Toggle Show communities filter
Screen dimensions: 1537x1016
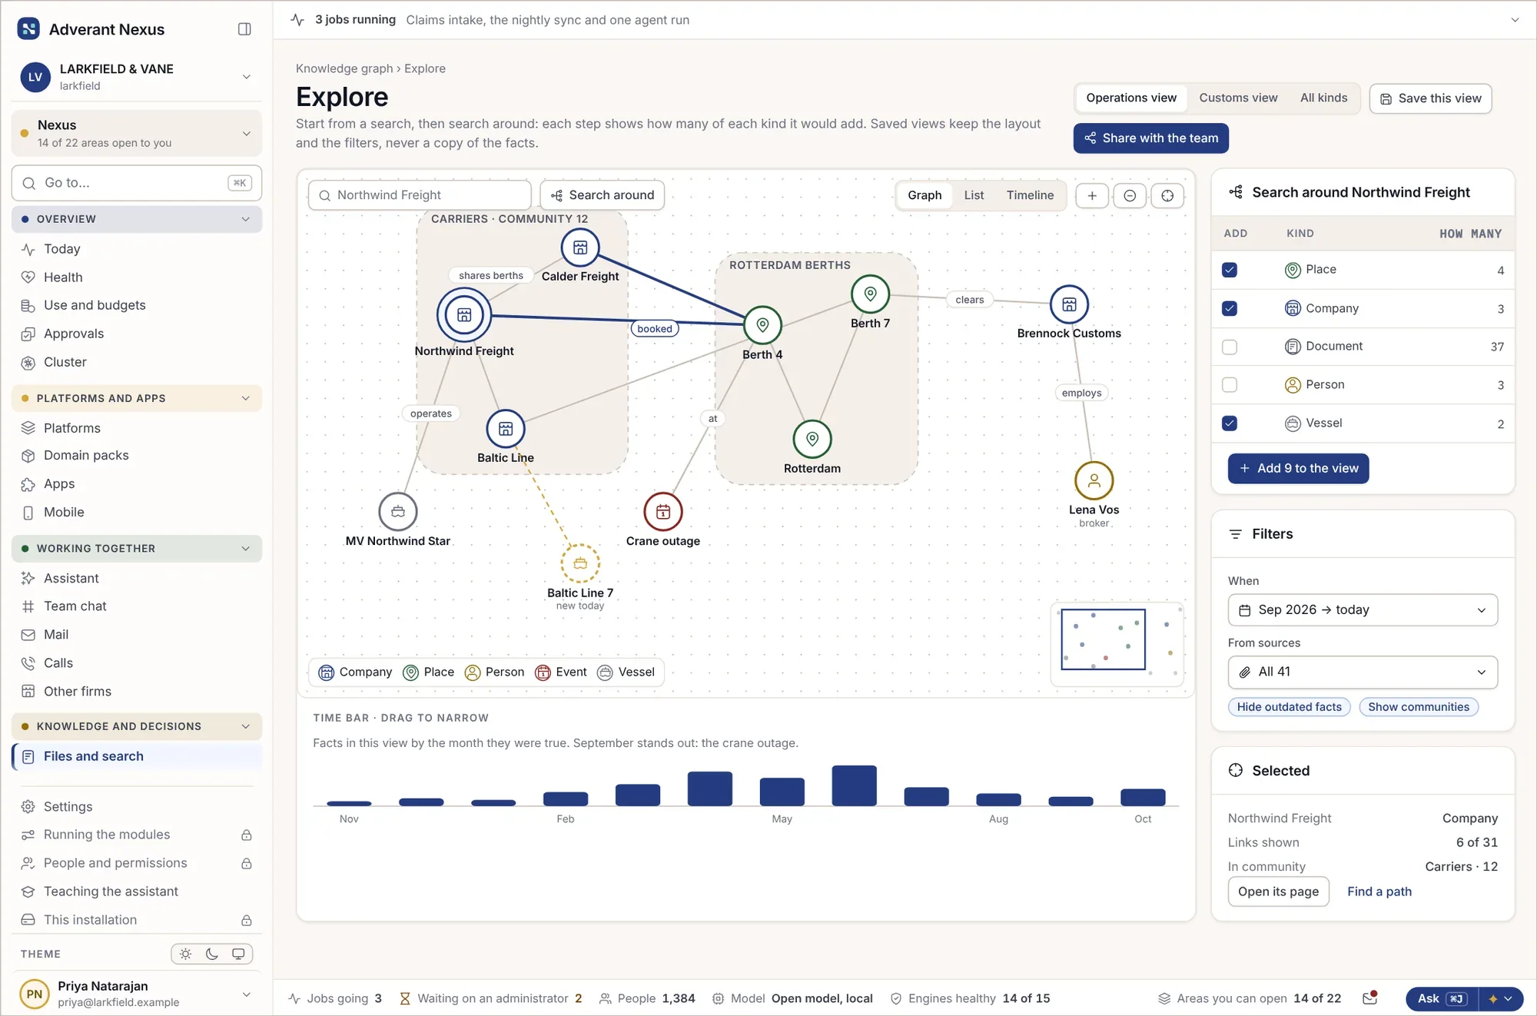(x=1419, y=707)
